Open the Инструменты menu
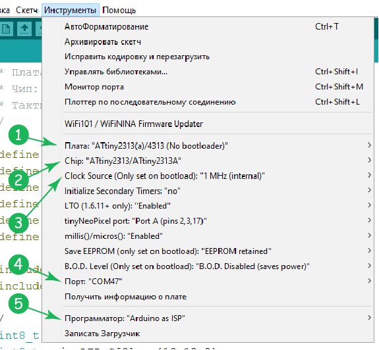Viewport: 379px width, 350px height. pos(71,10)
